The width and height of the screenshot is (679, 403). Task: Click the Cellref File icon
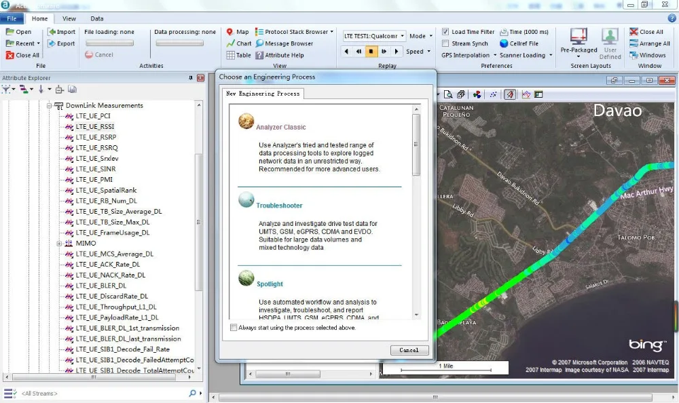[504, 43]
